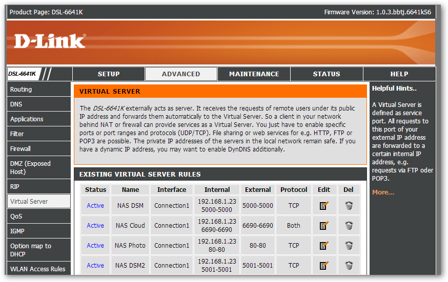This screenshot has height=282, width=448.
Task: Open the HELP tab
Action: pos(399,74)
